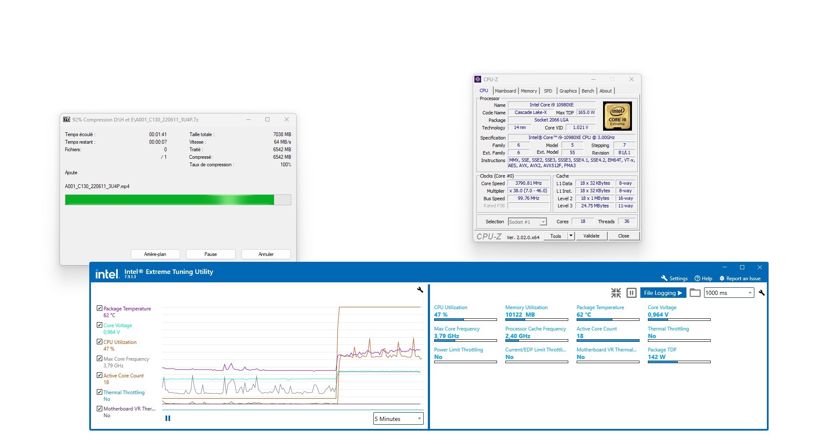Select the CPU tab in CPU-Z

[484, 90]
